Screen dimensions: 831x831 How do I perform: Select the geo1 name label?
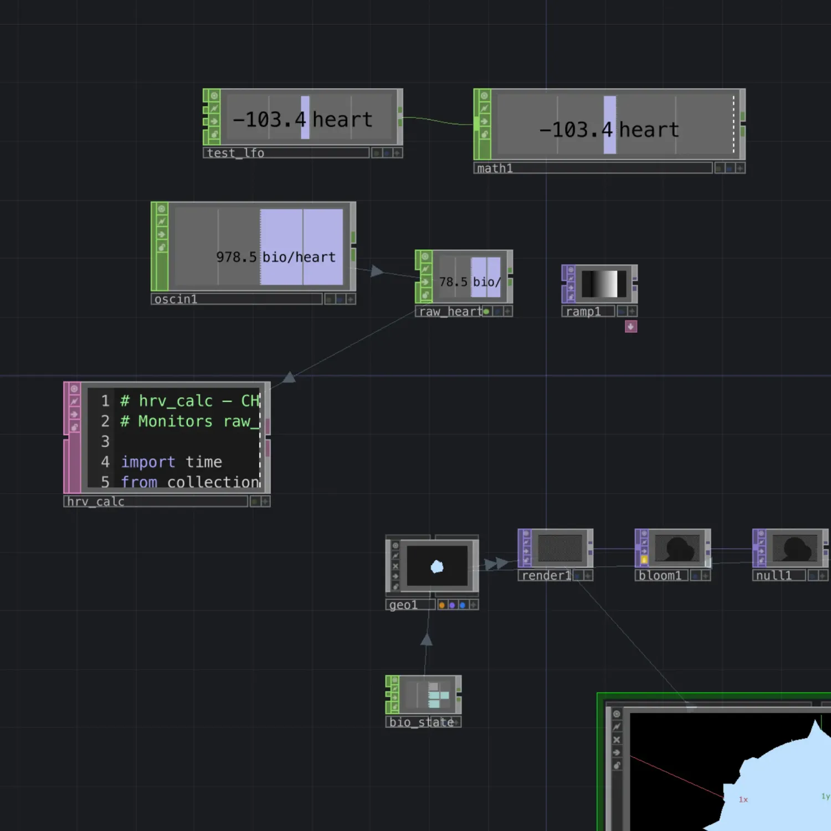pos(411,605)
